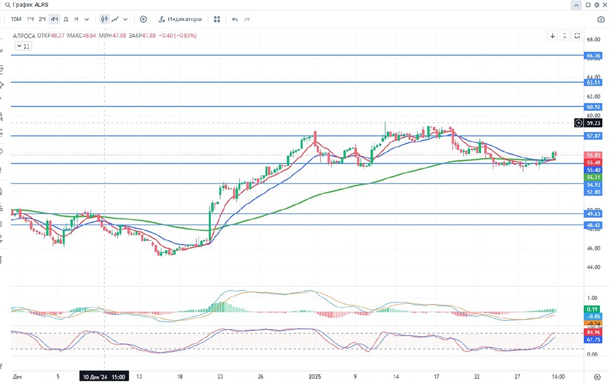Close the chart widget with X

point(604,5)
